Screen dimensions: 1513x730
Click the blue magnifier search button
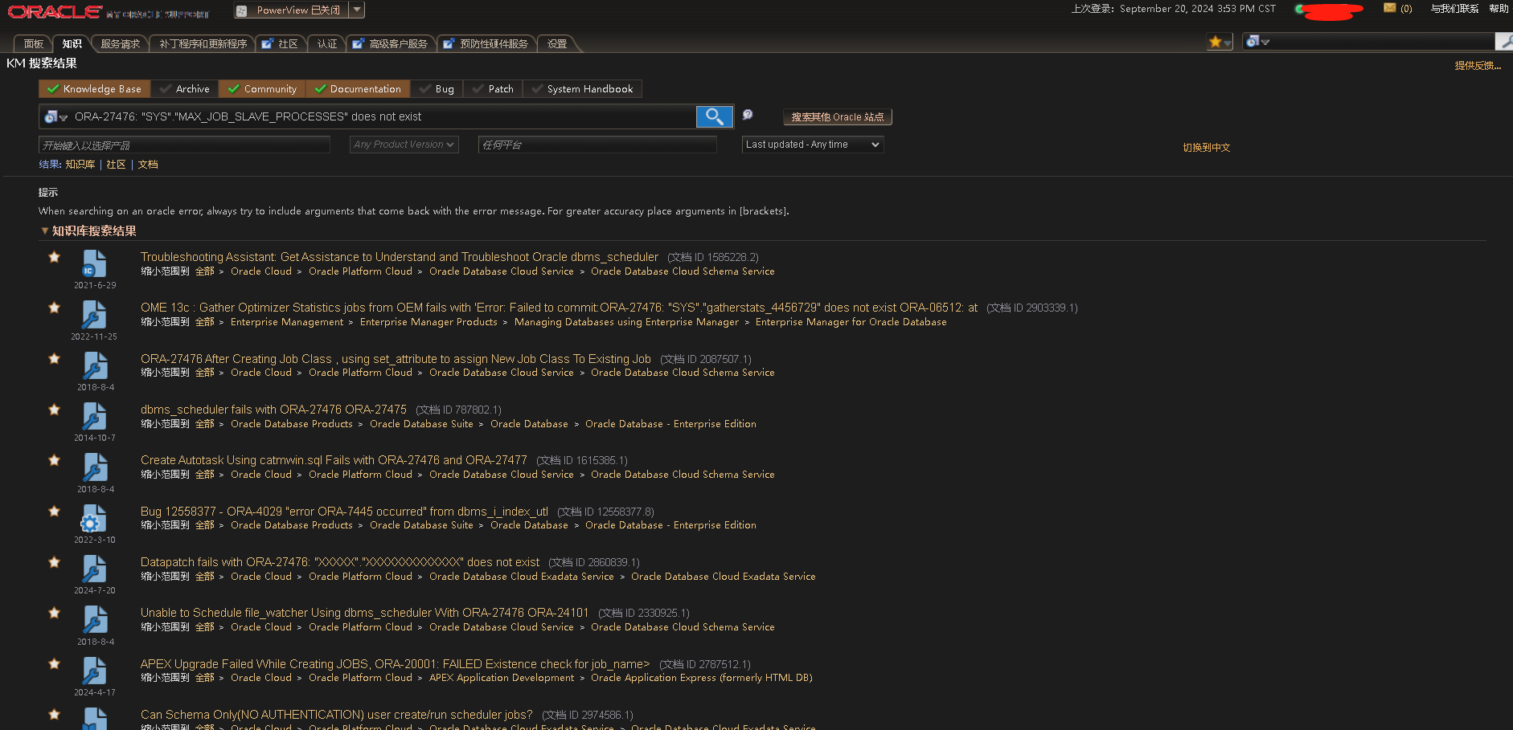click(x=715, y=116)
